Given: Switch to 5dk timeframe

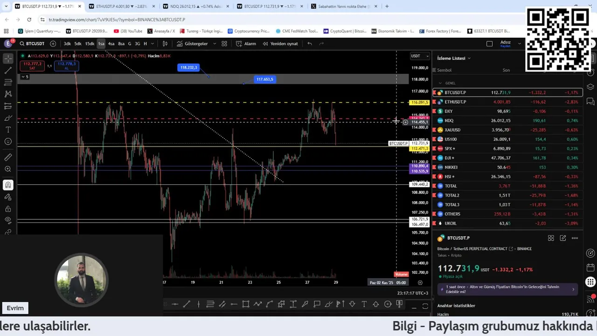Looking at the screenshot, I should click(x=78, y=43).
